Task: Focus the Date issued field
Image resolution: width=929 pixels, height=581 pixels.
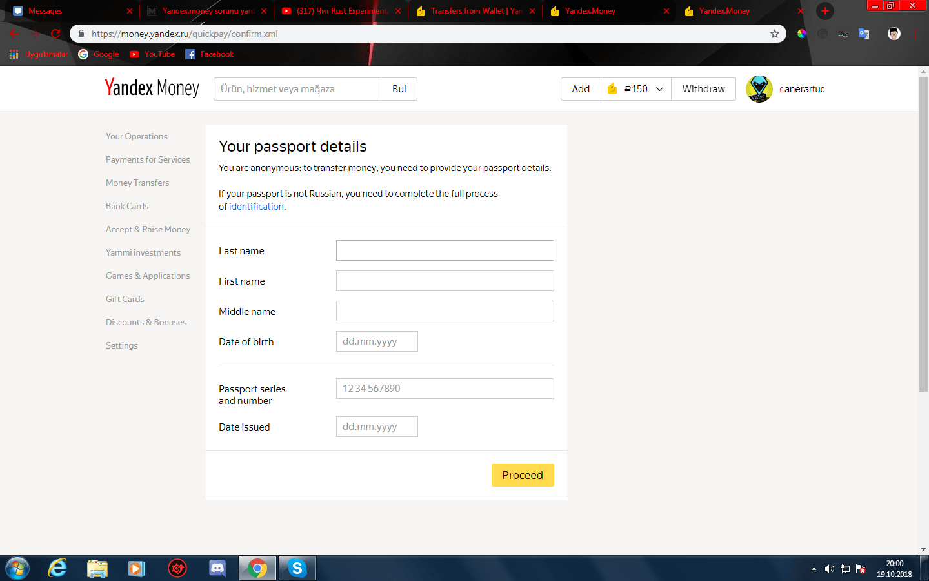Action: [377, 427]
